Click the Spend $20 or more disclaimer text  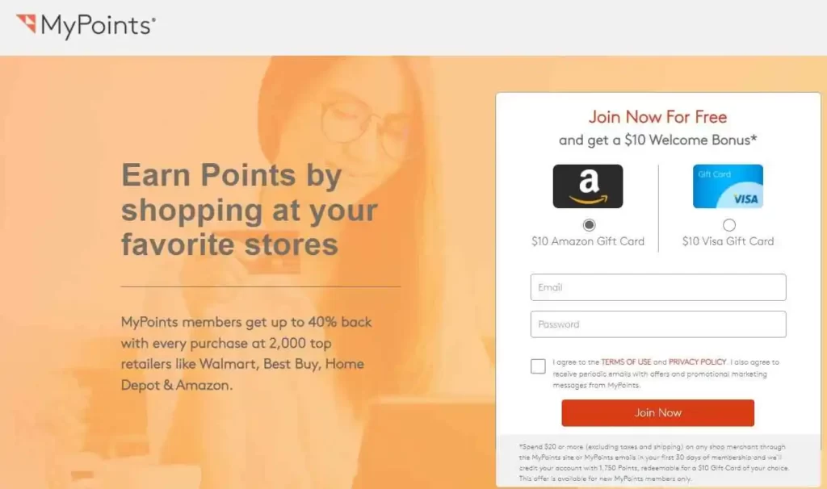tap(654, 462)
